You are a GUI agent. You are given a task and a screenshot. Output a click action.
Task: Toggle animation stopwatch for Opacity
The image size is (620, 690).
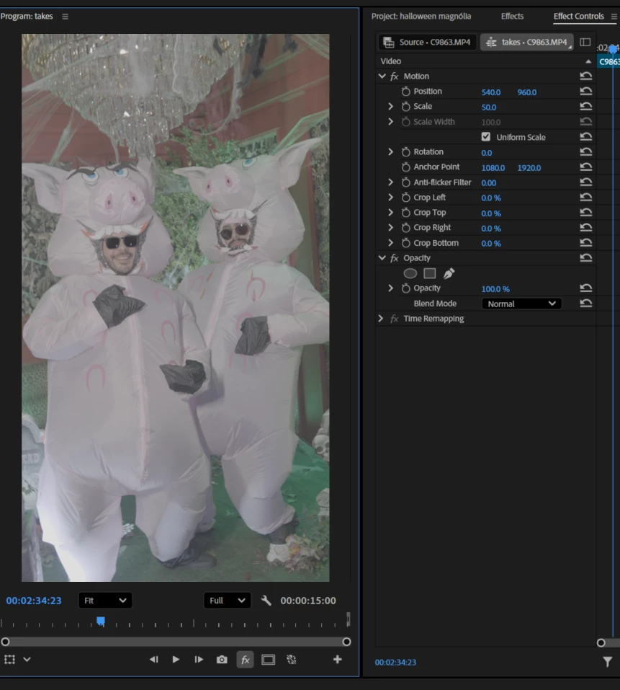point(405,288)
